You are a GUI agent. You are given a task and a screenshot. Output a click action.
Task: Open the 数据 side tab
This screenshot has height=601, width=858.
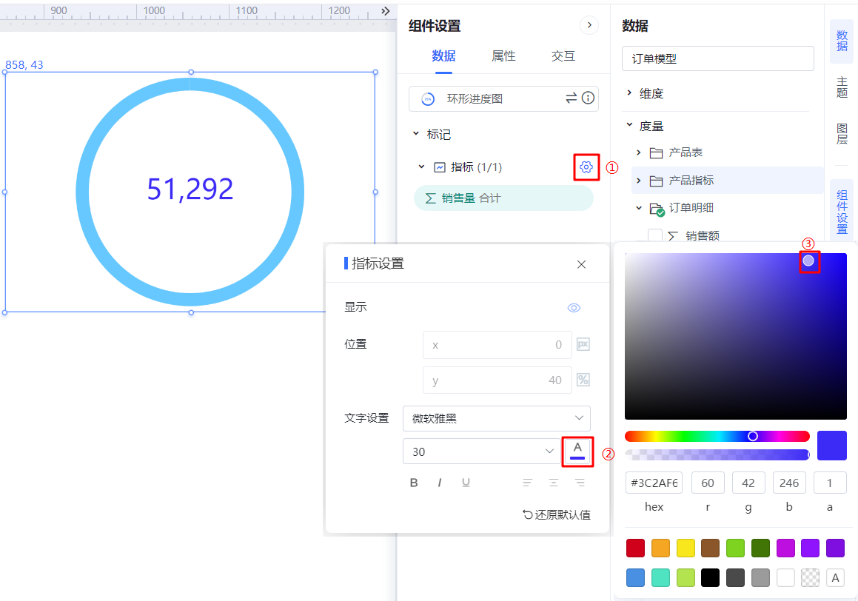842,41
